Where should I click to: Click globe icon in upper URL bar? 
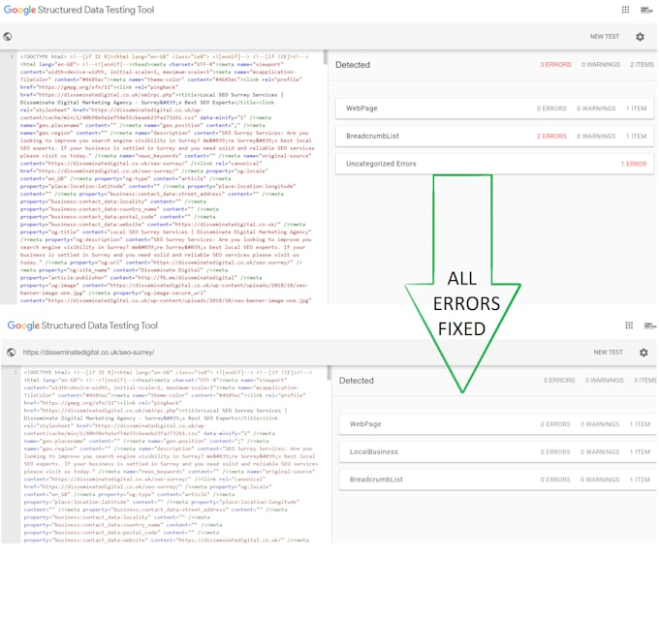tap(8, 37)
